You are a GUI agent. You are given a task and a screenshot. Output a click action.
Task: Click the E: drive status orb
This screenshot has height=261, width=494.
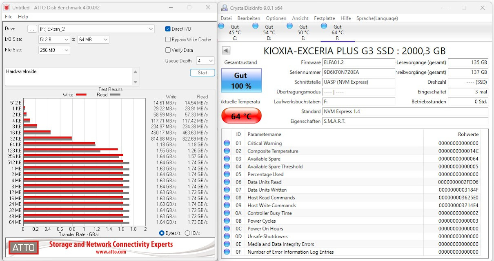290,26
